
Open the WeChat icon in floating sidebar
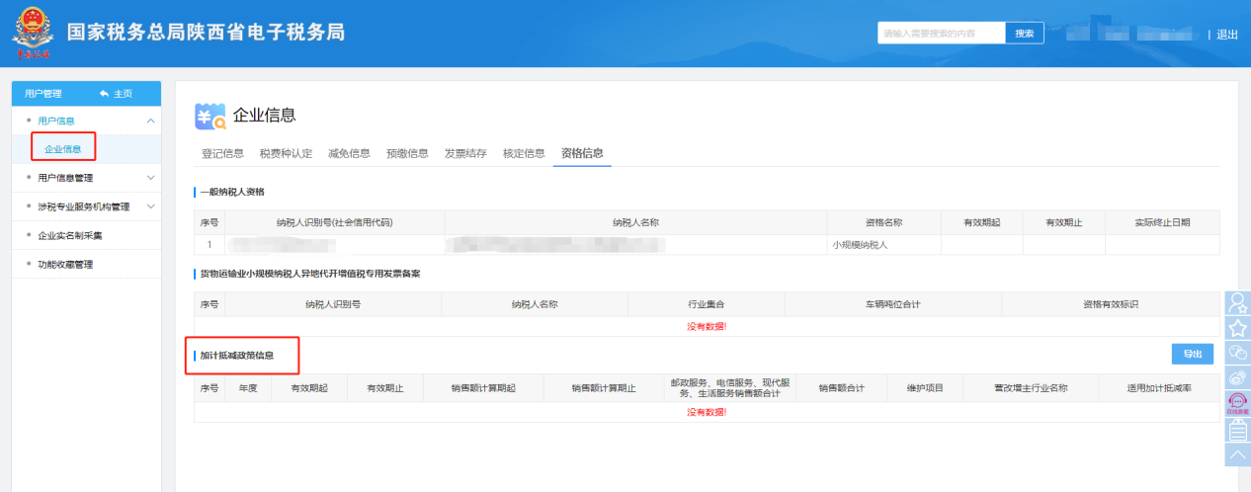1237,353
